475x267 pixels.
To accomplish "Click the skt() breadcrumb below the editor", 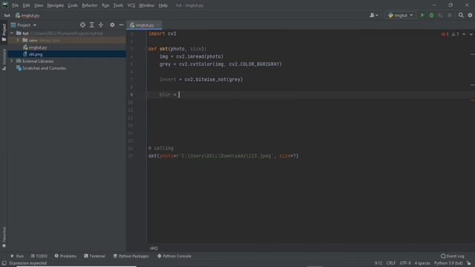I will click(x=154, y=248).
